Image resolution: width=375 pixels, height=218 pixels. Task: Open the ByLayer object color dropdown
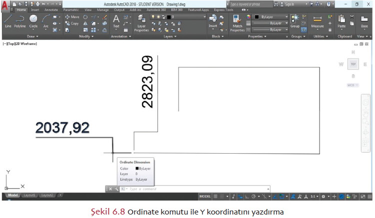270,16
